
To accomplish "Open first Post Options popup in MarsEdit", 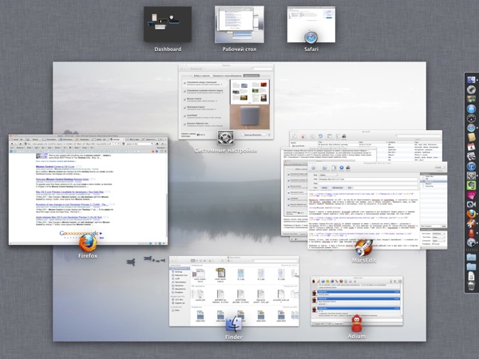I will 438,234.
